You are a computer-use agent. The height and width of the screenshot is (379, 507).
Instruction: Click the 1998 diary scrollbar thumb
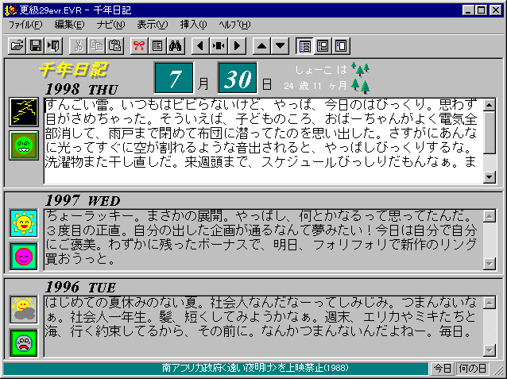tap(490, 133)
